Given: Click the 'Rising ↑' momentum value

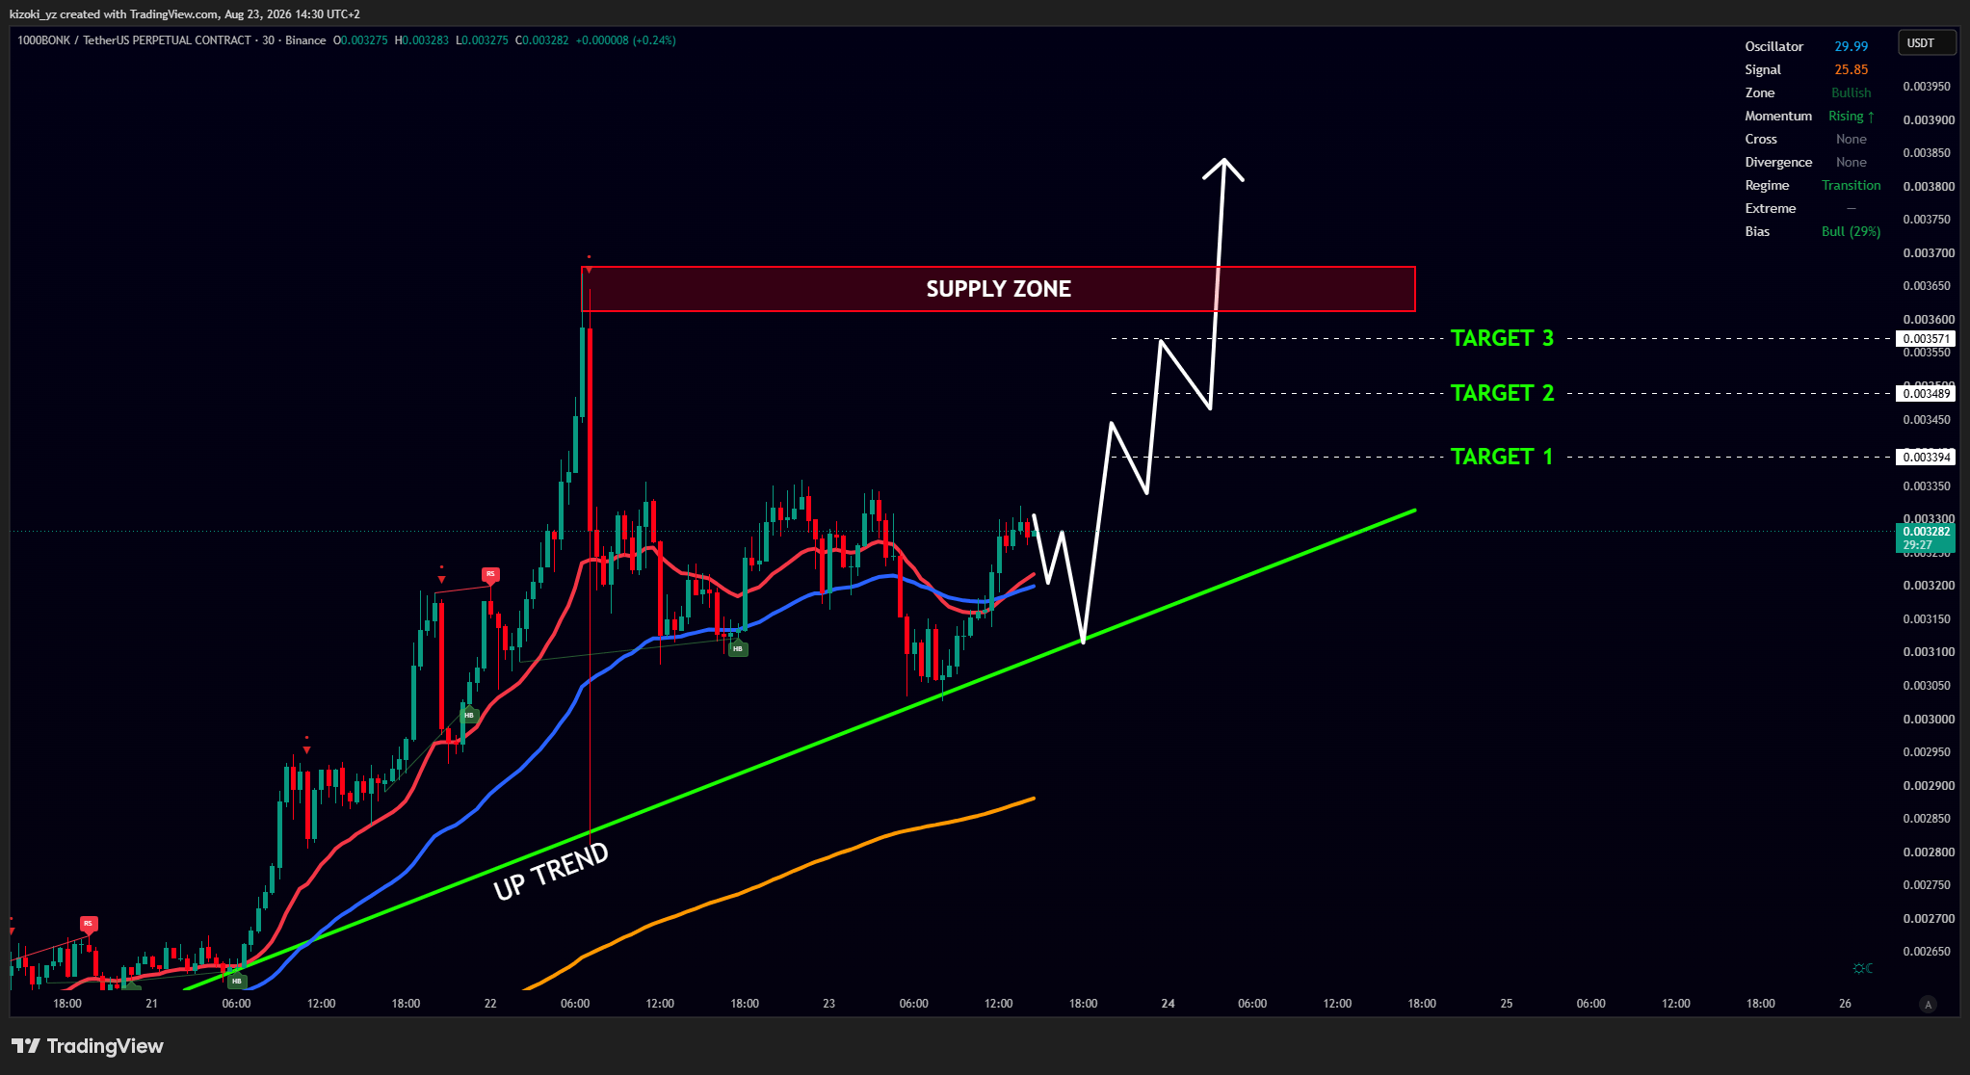Looking at the screenshot, I should 1852,116.
